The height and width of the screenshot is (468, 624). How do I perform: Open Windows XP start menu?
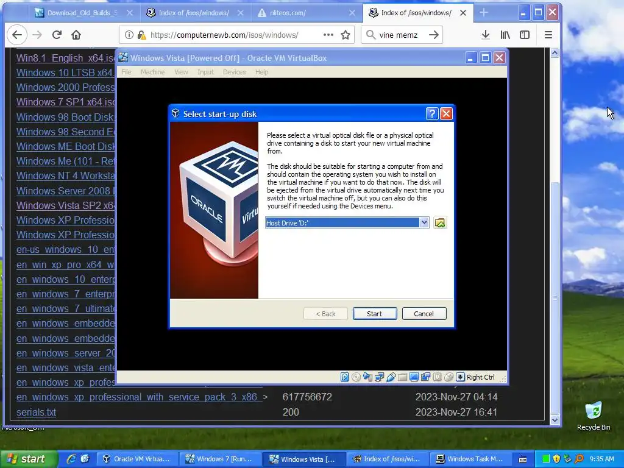[29, 459]
